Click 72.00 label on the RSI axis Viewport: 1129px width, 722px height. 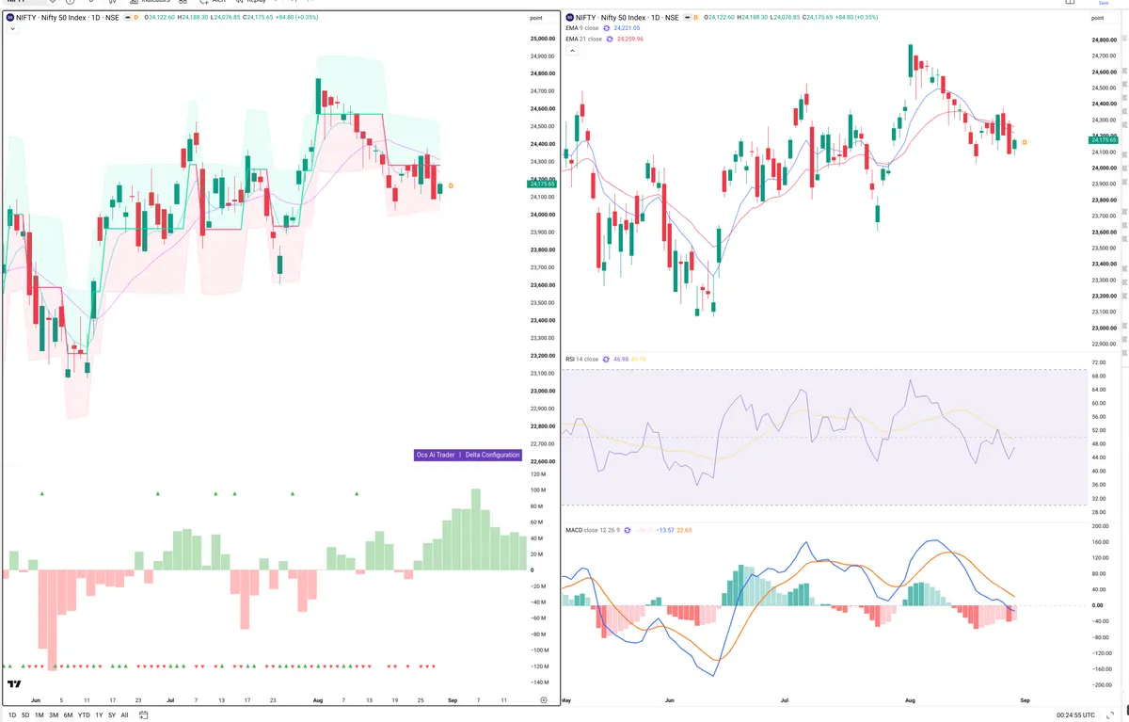pos(1098,361)
